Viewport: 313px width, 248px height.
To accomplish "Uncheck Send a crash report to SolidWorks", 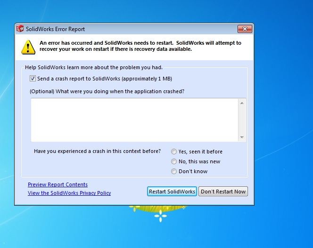I will (x=33, y=78).
